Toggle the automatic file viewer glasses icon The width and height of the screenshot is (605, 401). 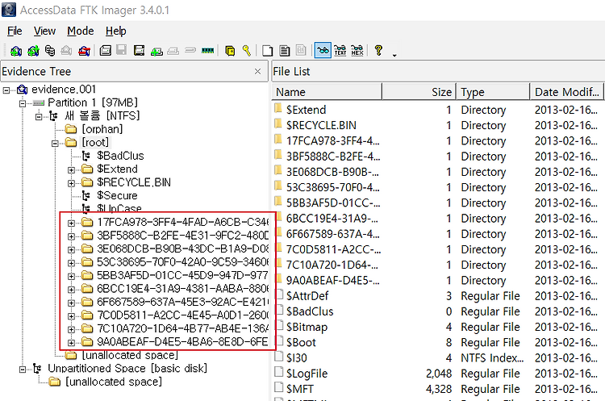tap(323, 51)
